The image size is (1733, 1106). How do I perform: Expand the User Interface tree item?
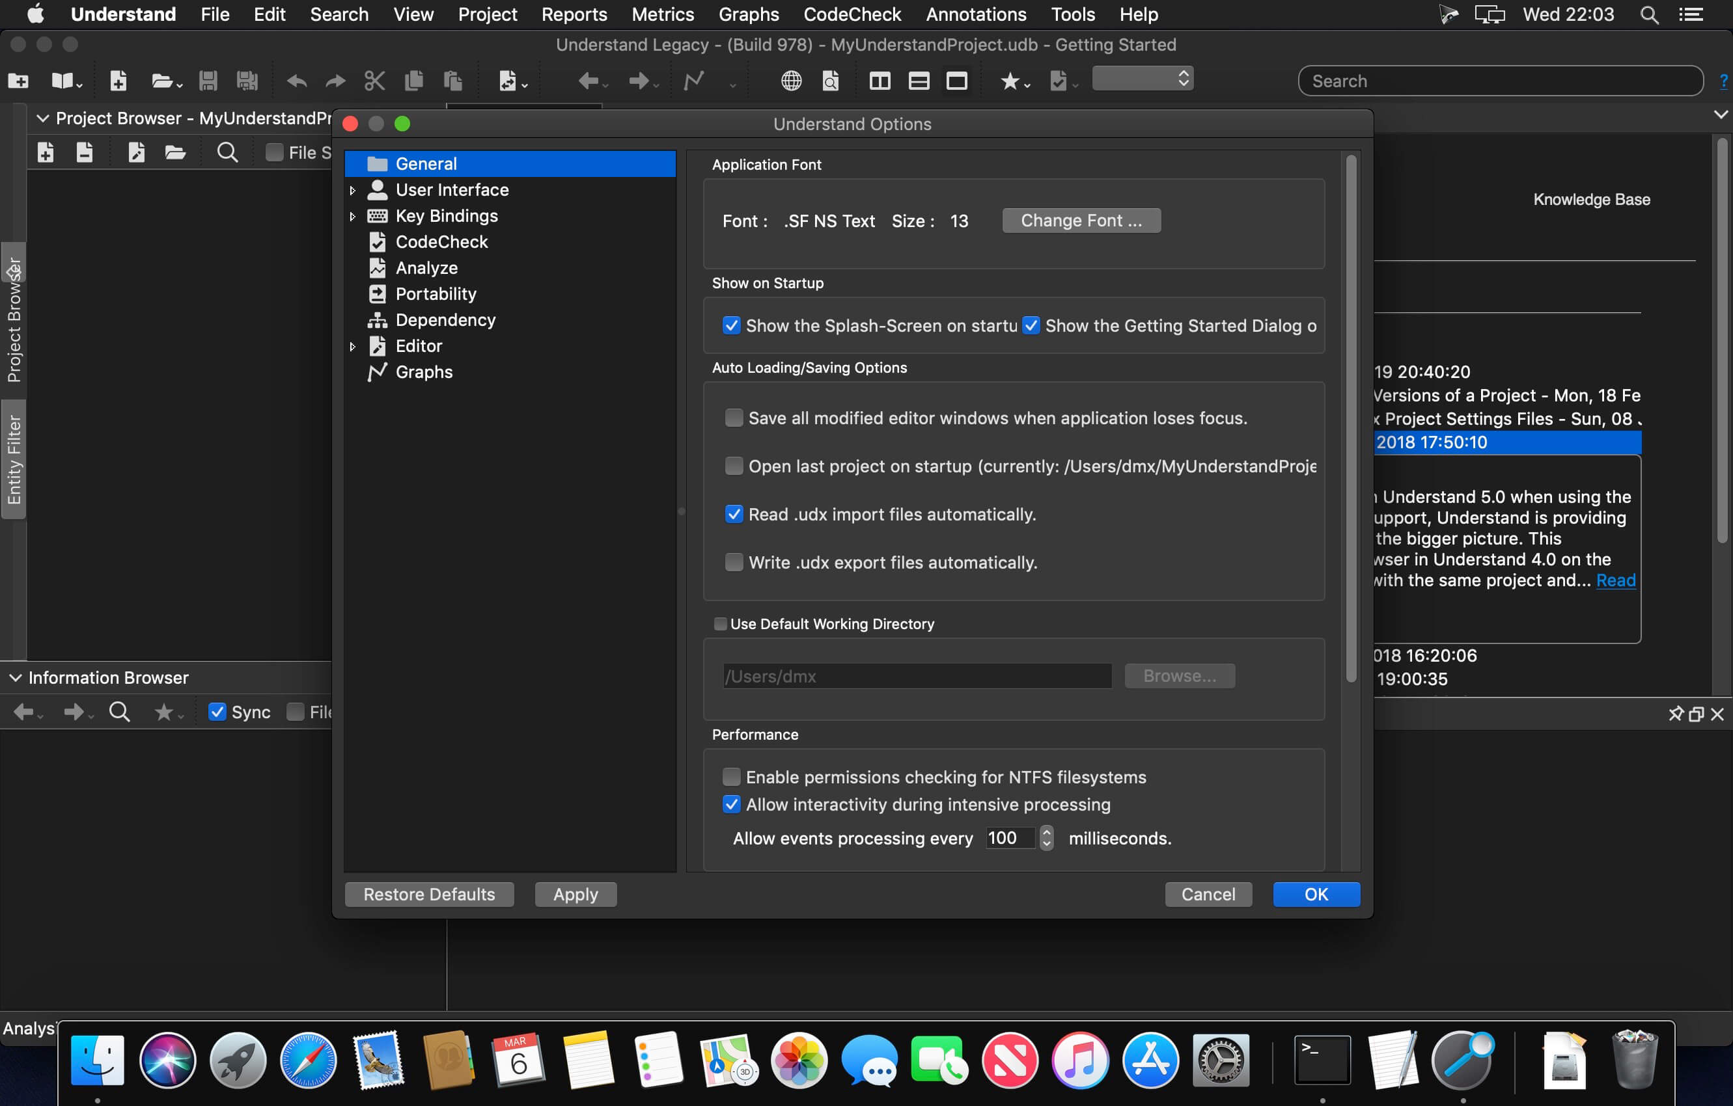coord(353,190)
